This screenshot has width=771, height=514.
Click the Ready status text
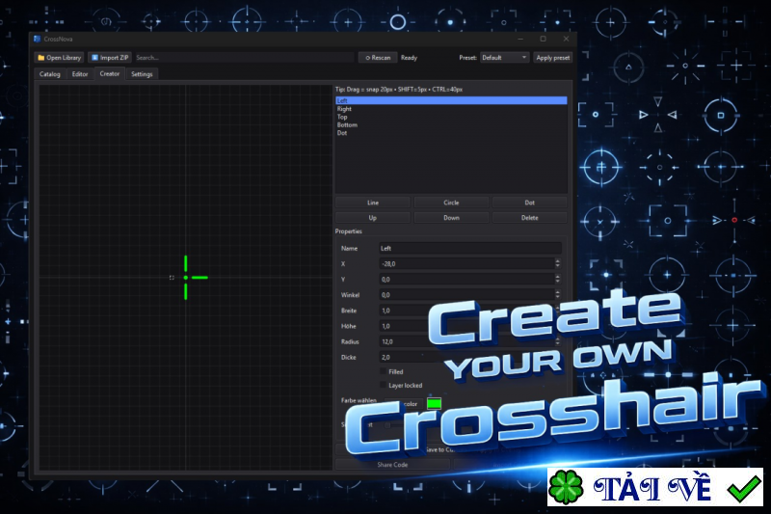[x=409, y=58]
